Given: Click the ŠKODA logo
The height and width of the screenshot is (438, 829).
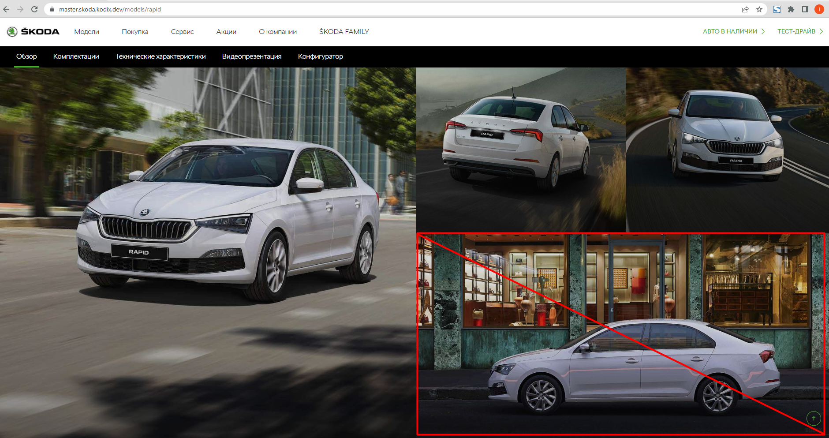Looking at the screenshot, I should pyautogui.click(x=33, y=31).
